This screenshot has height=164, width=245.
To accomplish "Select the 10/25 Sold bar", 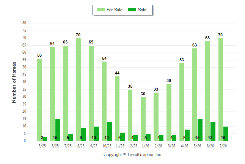I will point(109,132).
